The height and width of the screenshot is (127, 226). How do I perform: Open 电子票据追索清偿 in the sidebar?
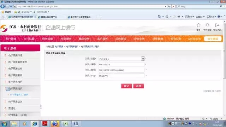pyautogui.click(x=18, y=62)
